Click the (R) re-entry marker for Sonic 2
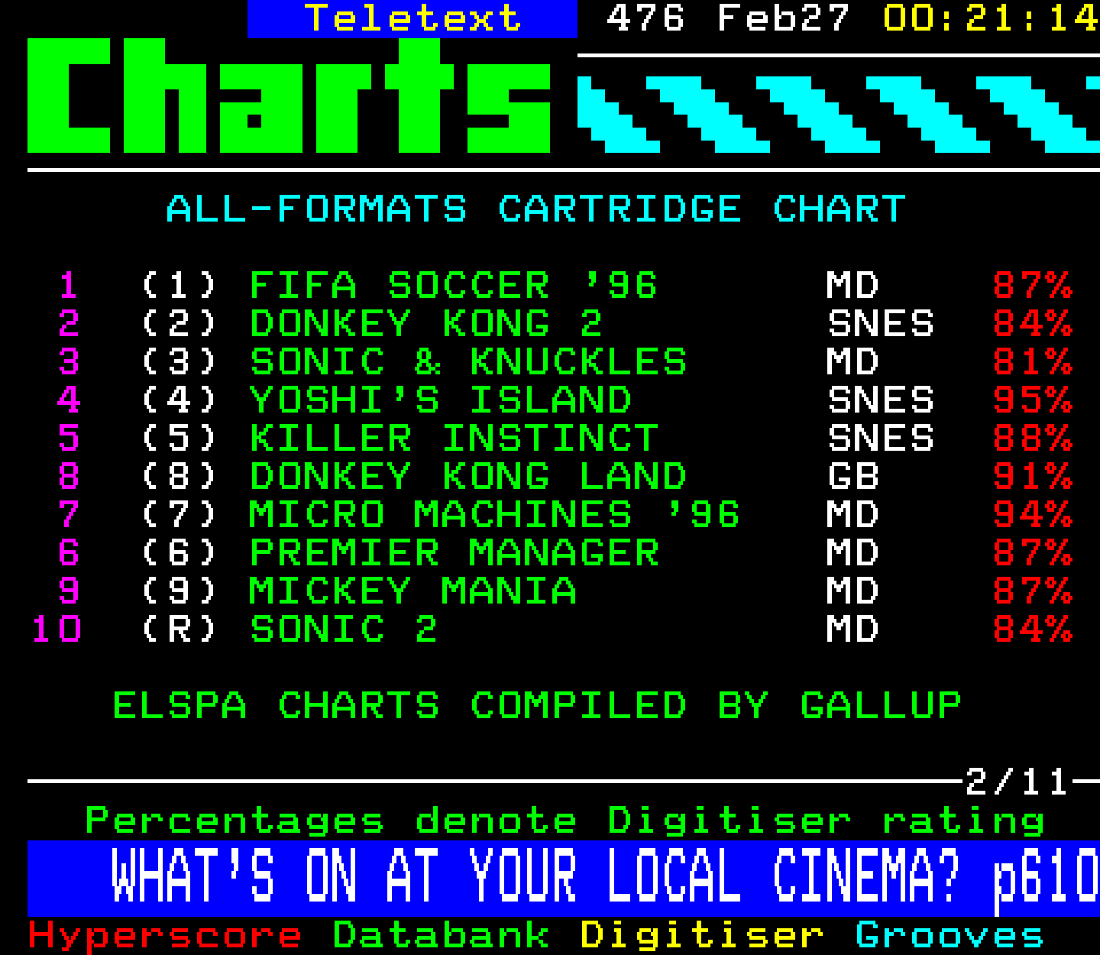Viewport: 1100px width, 955px height. point(179,630)
